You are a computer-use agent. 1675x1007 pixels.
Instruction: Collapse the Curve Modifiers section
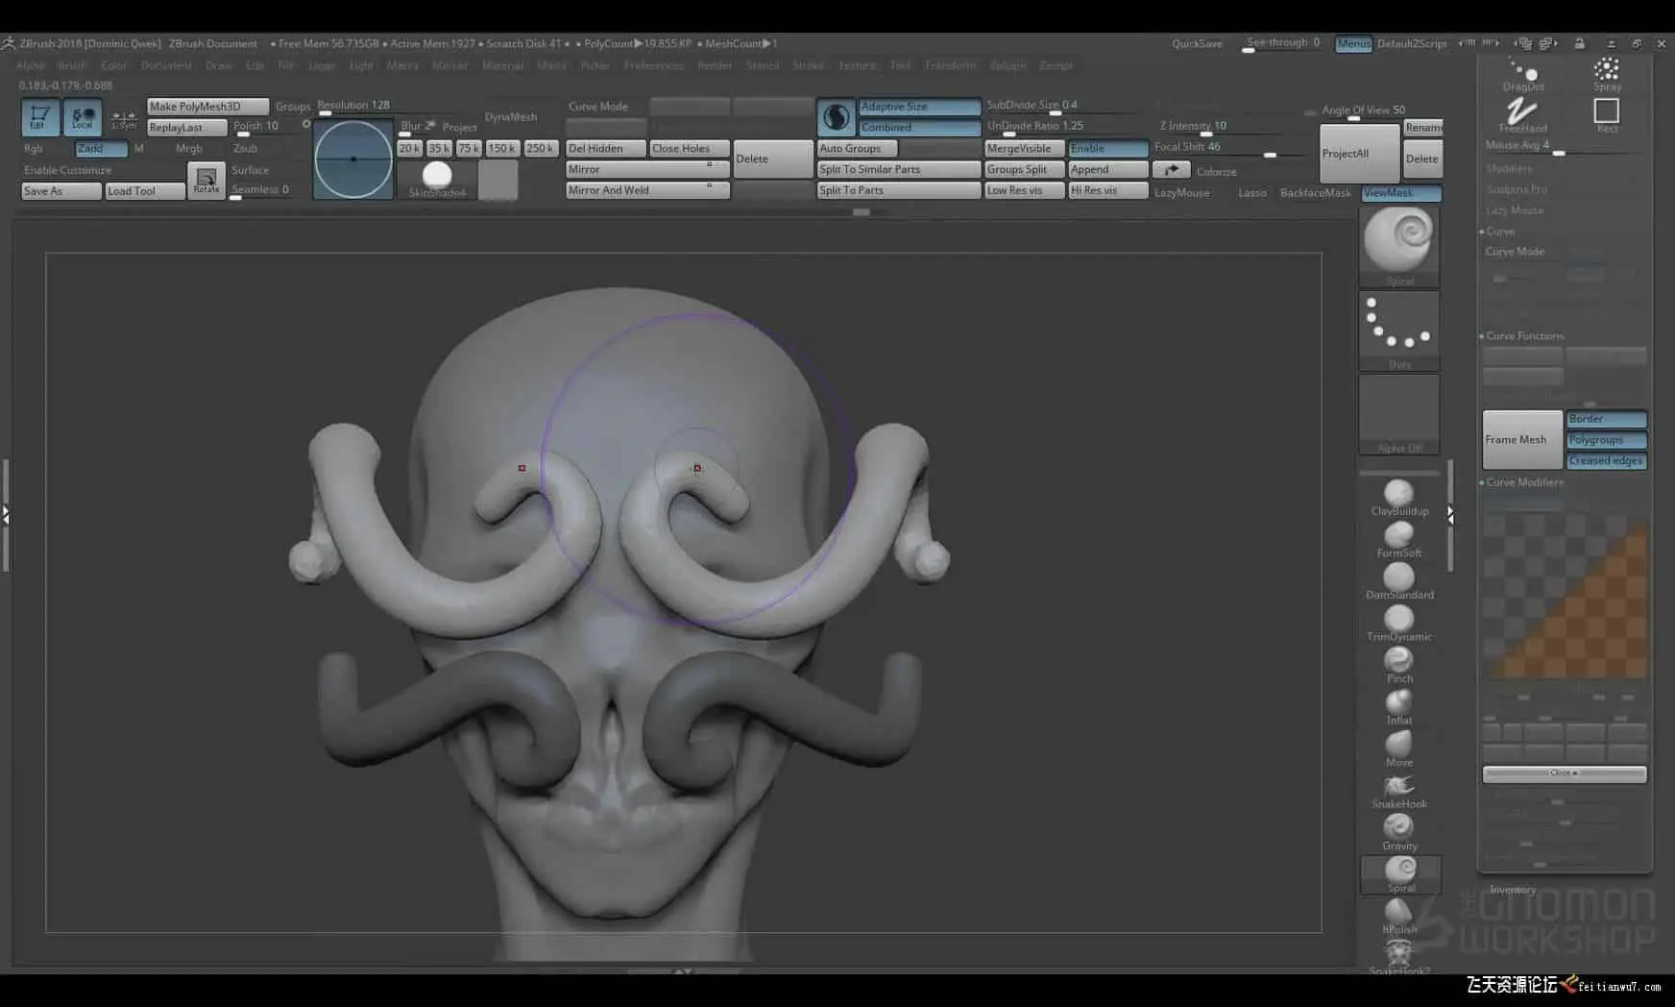point(1524,482)
